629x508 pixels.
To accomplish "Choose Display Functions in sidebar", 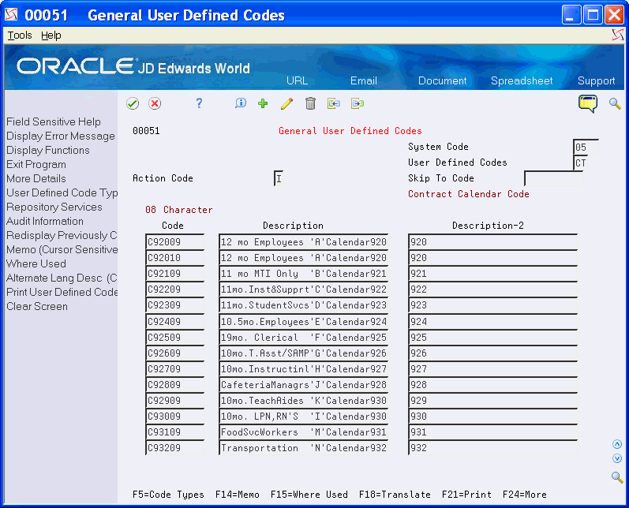I will (47, 150).
